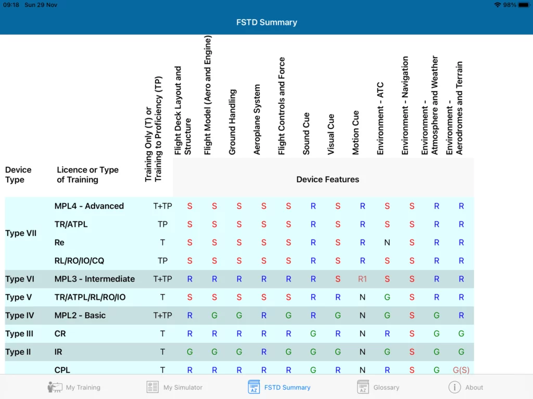
Task: Go to the About tab label
Action: point(474,388)
